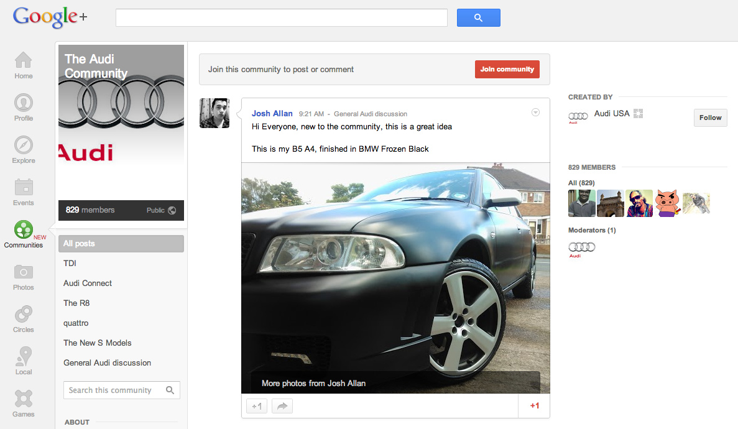738x429 pixels.
Task: Open the black Audi A4 photo
Action: (395, 278)
